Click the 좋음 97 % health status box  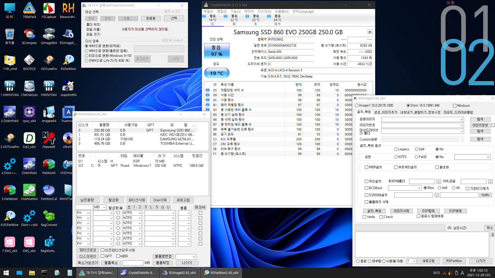click(x=217, y=51)
